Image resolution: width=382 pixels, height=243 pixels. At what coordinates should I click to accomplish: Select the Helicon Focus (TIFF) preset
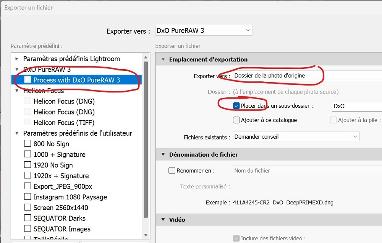click(64, 123)
